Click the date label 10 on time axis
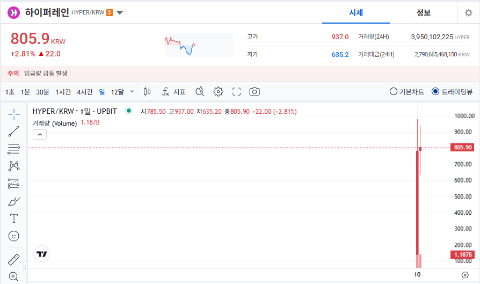 tap(417, 274)
